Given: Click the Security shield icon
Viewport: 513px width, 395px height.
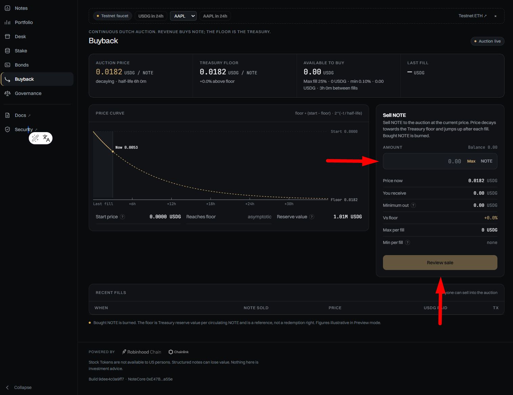Looking at the screenshot, I should [x=7, y=129].
